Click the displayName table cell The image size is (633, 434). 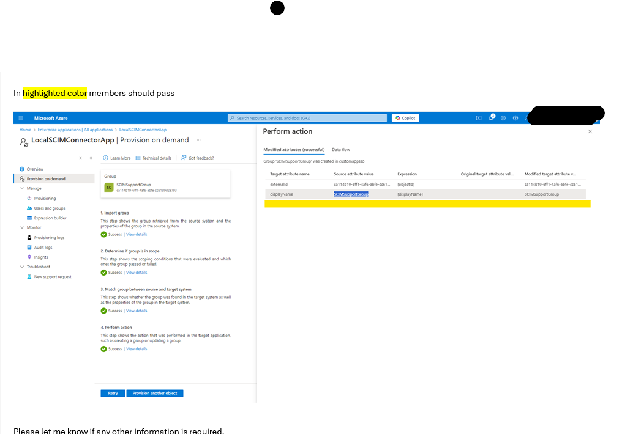[x=282, y=194]
